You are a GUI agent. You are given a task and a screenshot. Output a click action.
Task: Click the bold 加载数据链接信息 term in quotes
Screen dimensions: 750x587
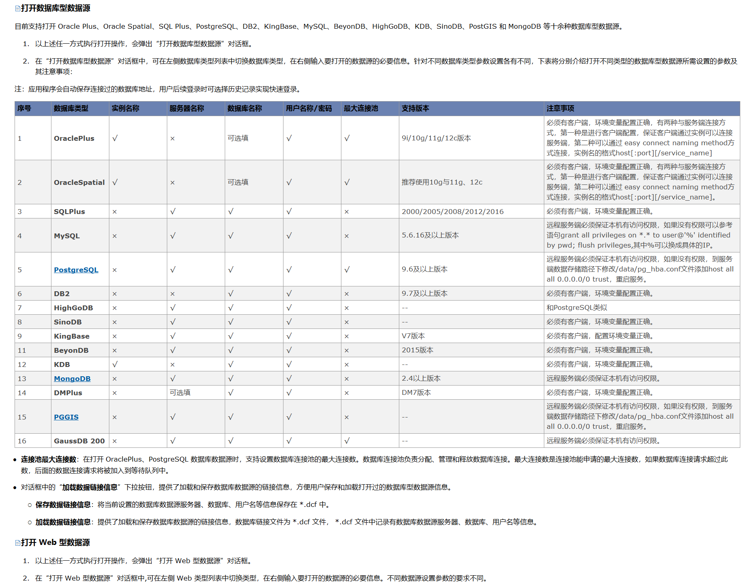(x=90, y=487)
